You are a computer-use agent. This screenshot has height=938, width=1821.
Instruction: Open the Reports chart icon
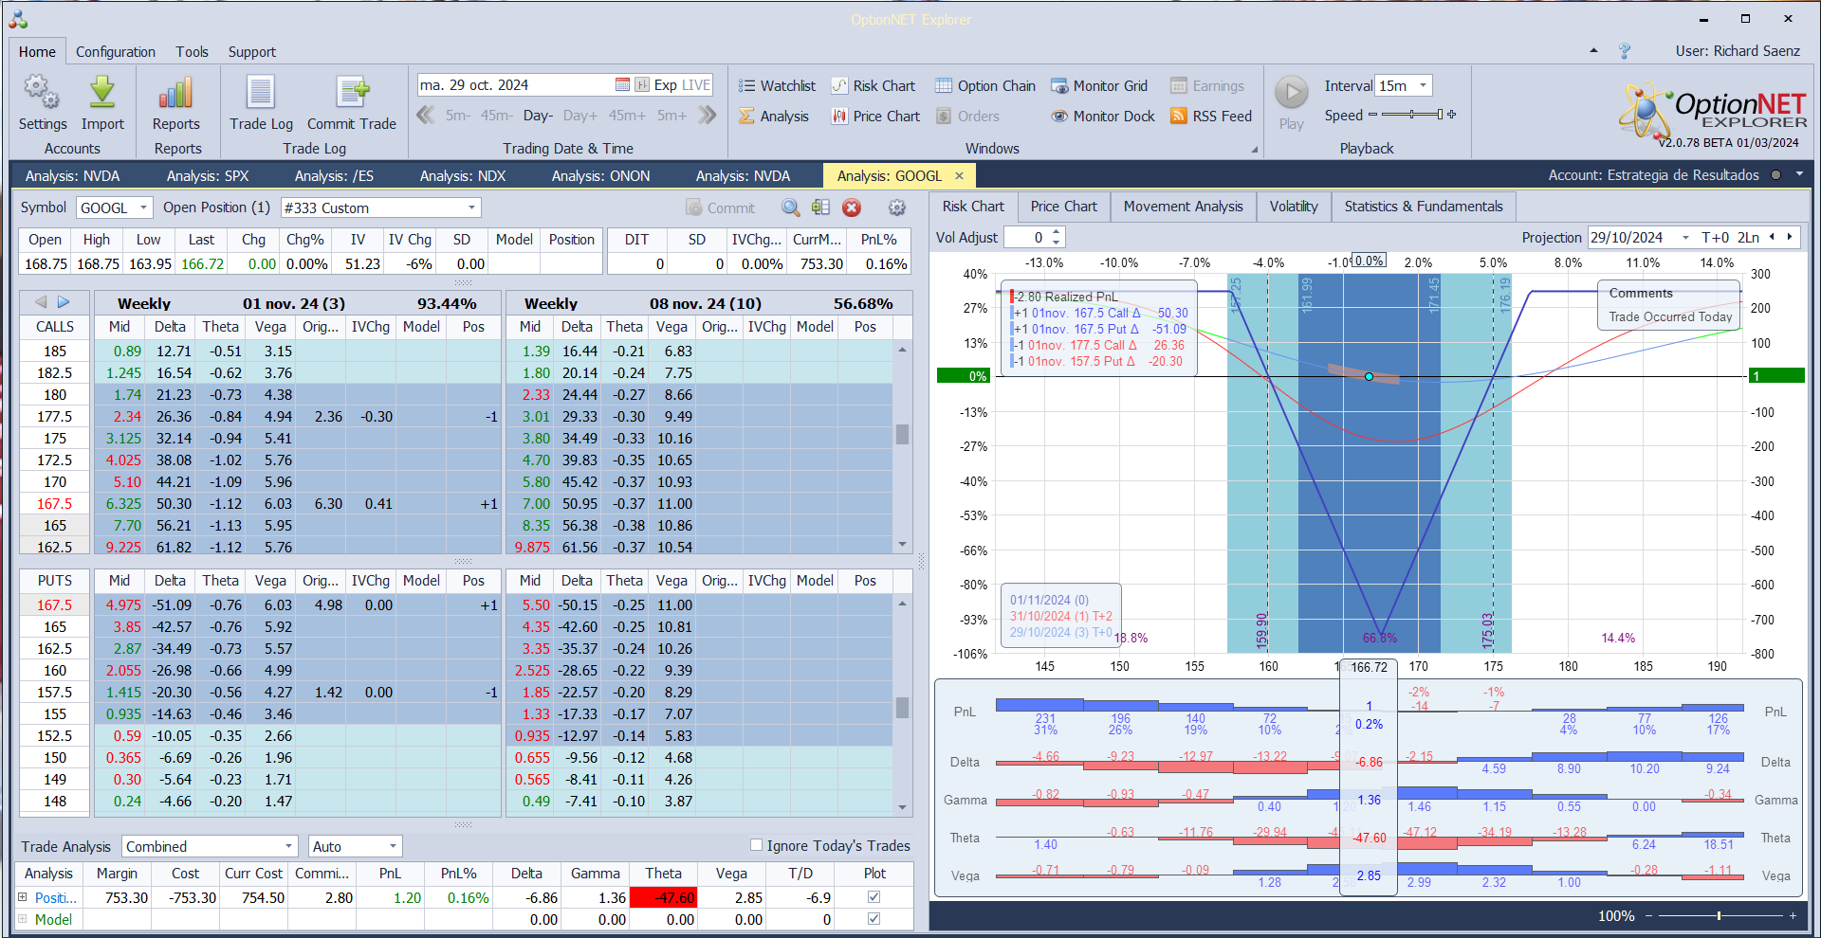tap(176, 93)
